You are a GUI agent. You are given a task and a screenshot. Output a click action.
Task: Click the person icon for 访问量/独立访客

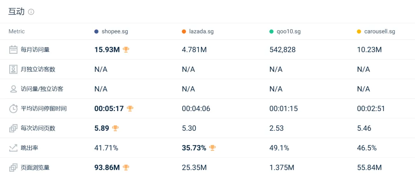[x=13, y=89]
